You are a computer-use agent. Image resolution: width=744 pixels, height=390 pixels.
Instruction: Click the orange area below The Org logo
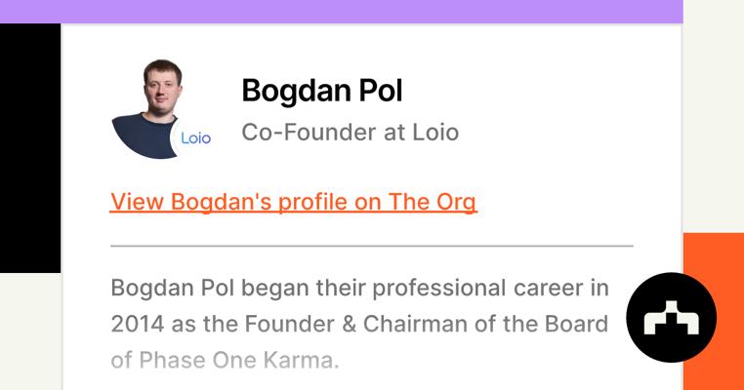tap(713, 375)
